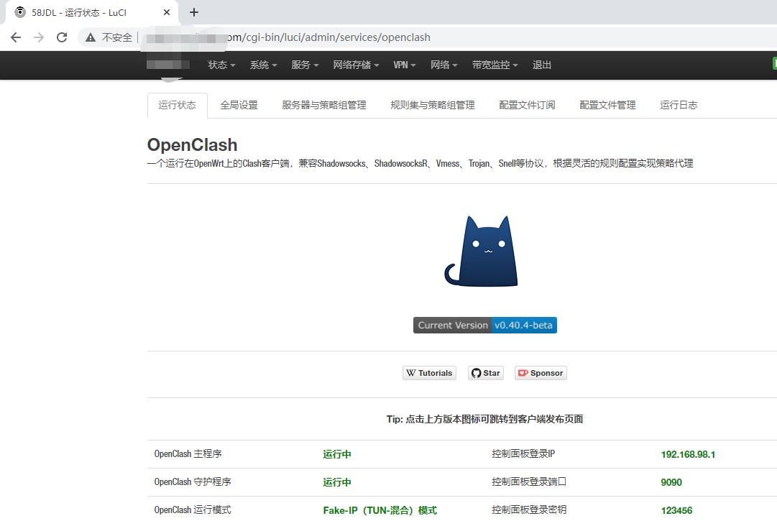Click the GitHub Star button icon

click(x=475, y=373)
